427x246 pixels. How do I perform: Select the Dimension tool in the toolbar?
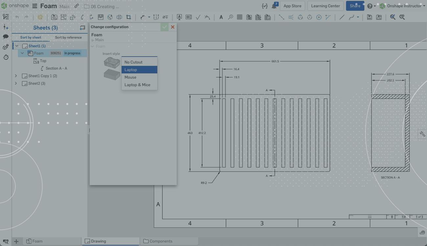142,17
